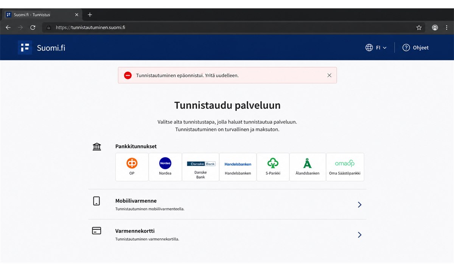Screen dimensions: 454x272
Task: Click the certificate card icon
Action: [x=96, y=230]
